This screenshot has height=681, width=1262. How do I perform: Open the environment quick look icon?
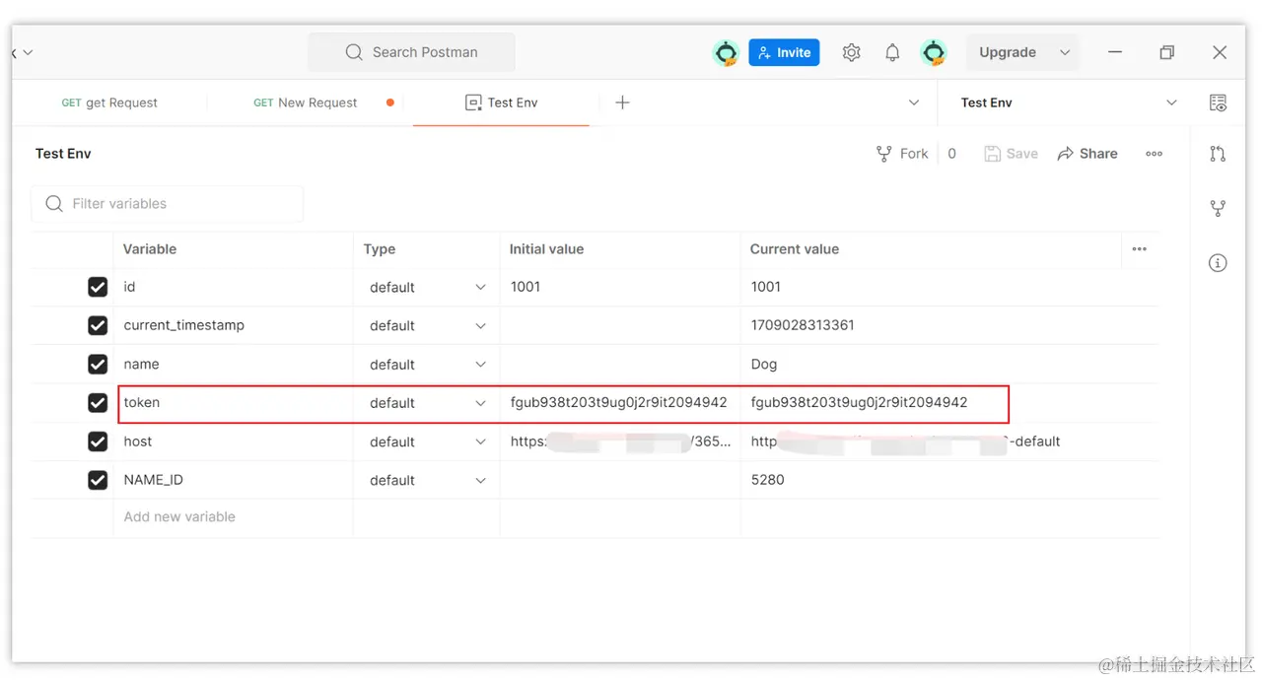[x=1218, y=102]
